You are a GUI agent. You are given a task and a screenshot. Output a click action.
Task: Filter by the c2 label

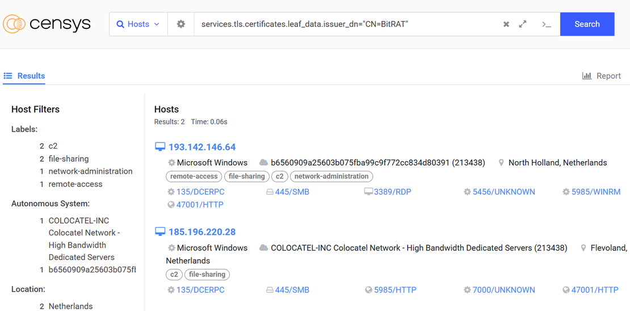[x=53, y=146]
